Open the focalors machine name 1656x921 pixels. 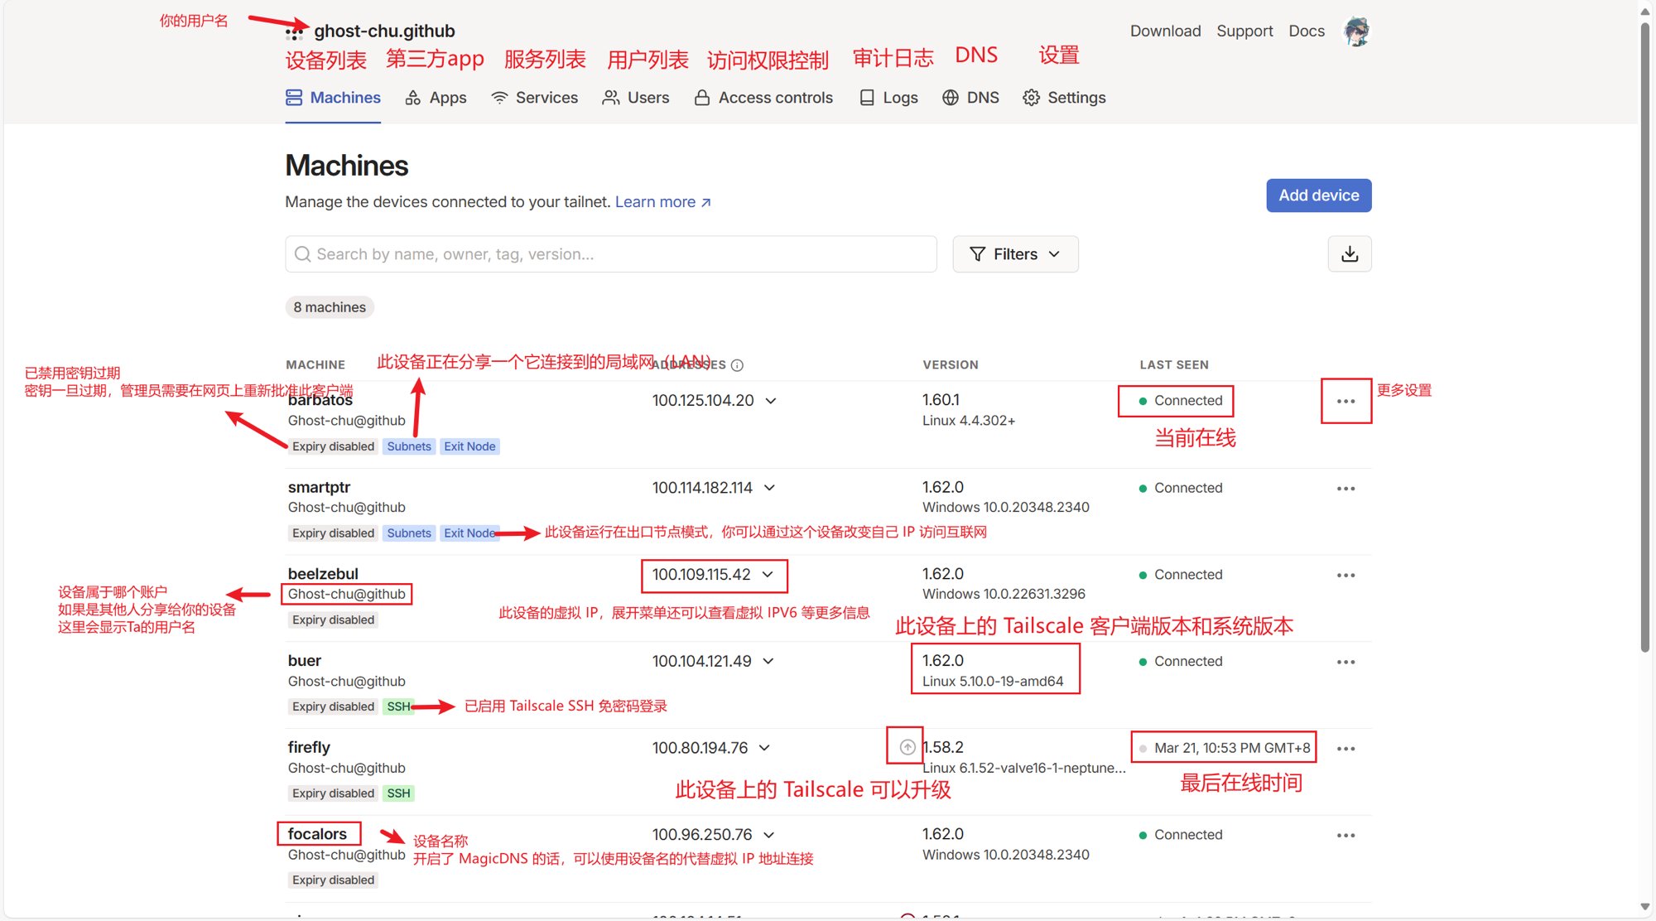(x=317, y=834)
